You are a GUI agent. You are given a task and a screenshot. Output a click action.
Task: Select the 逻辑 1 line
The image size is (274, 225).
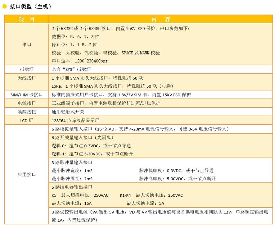pos(92,154)
